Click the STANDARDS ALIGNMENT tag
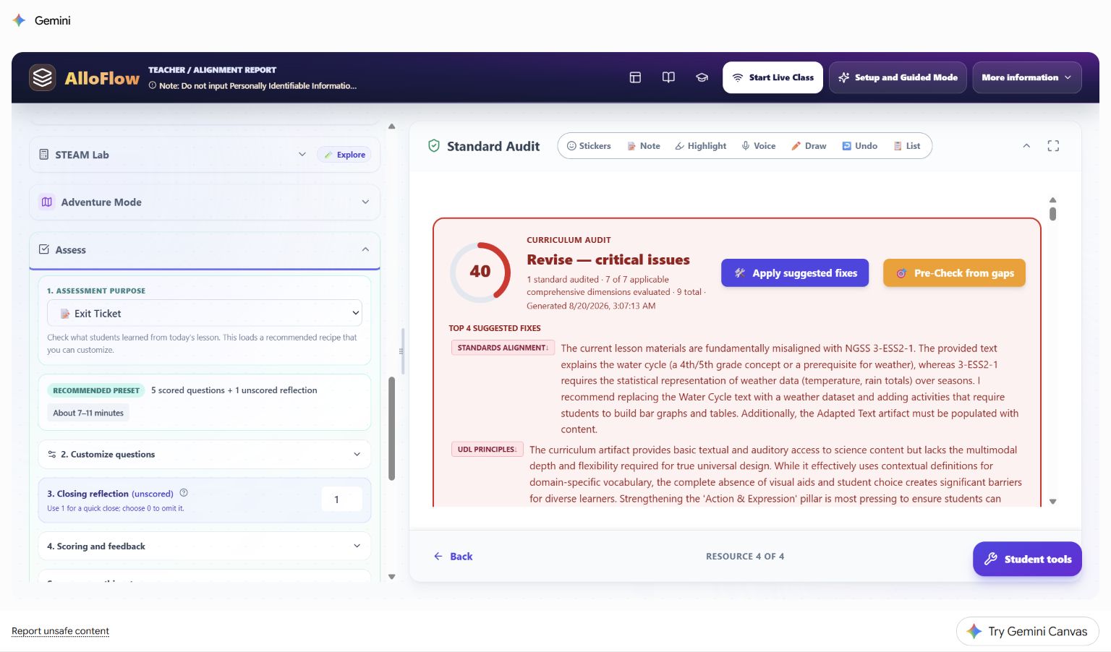This screenshot has width=1111, height=652. coord(503,348)
